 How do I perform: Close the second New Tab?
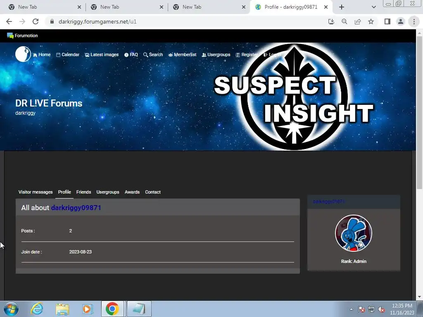point(162,7)
